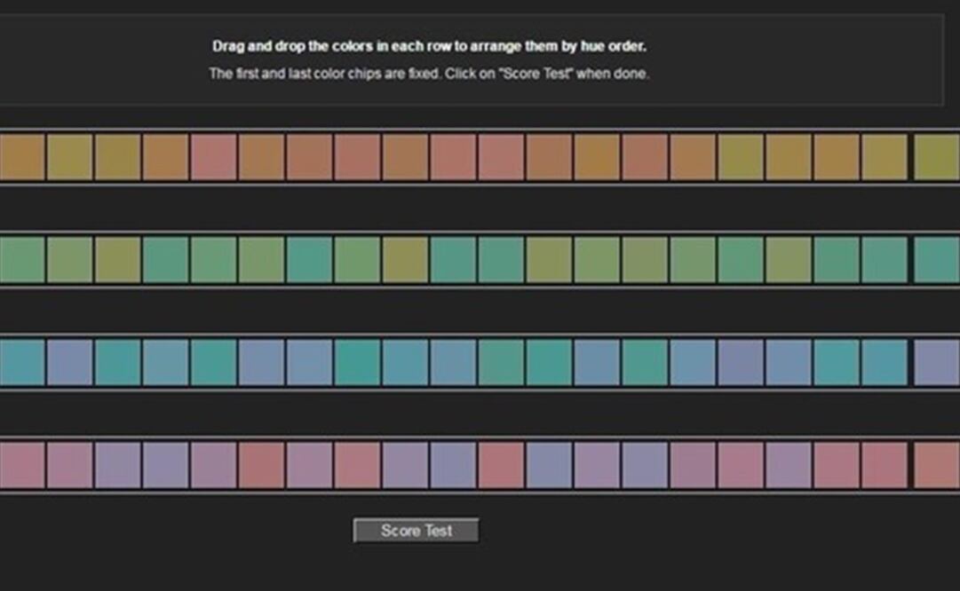
Task: Select the ninth olive chip in second row
Action: 405,260
